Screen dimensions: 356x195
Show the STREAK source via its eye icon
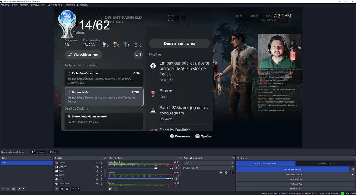(x=97, y=175)
